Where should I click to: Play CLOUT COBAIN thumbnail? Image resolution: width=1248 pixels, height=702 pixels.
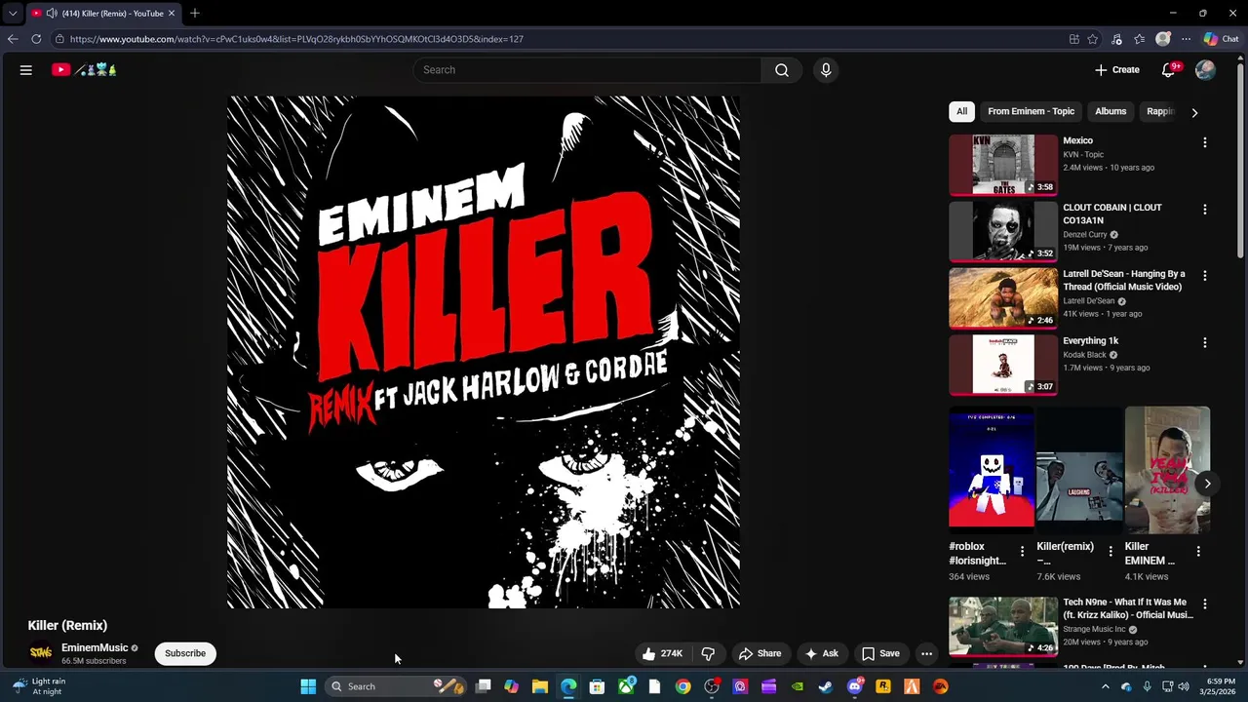click(1002, 232)
